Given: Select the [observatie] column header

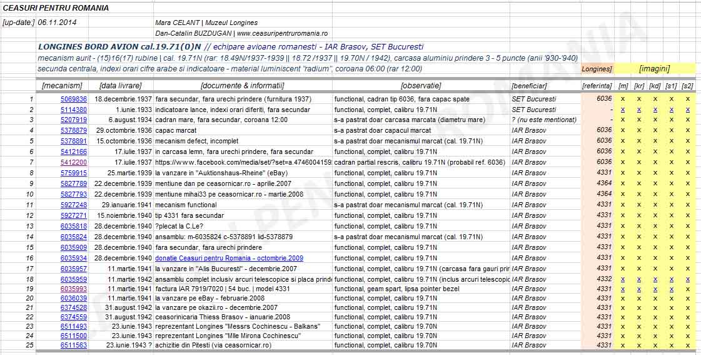Looking at the screenshot, I should [x=421, y=86].
